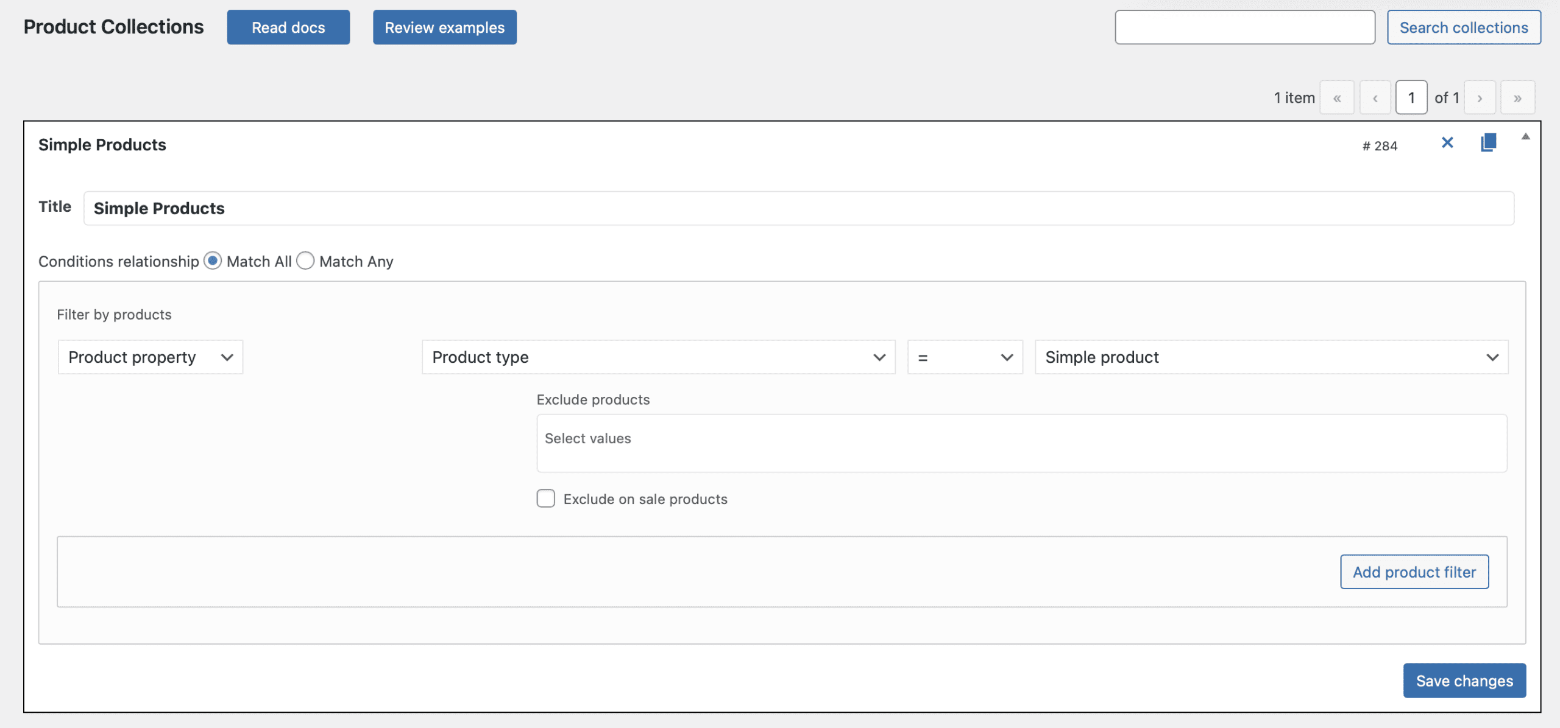The width and height of the screenshot is (1560, 728).
Task: Select the Match All radio button
Action: point(212,261)
